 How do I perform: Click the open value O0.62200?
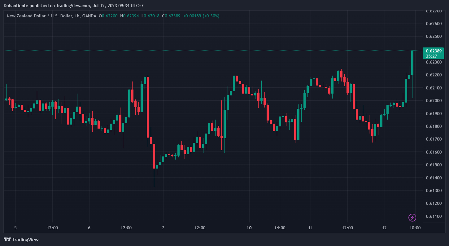[108, 16]
